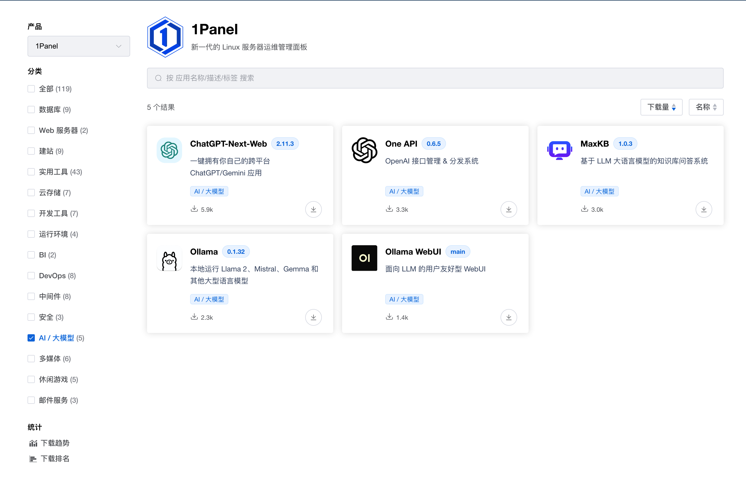Open the One API title
The width and height of the screenshot is (746, 478).
coord(401,144)
